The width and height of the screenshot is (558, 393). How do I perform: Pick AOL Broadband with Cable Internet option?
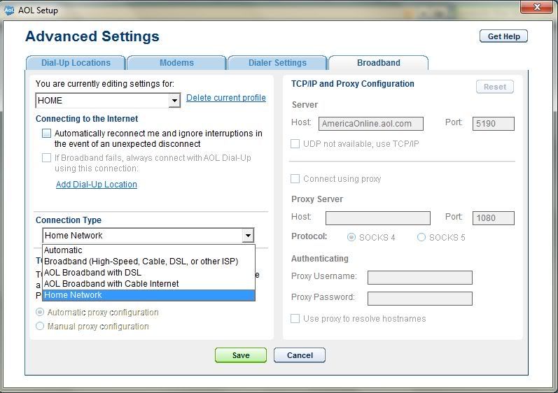(148, 284)
